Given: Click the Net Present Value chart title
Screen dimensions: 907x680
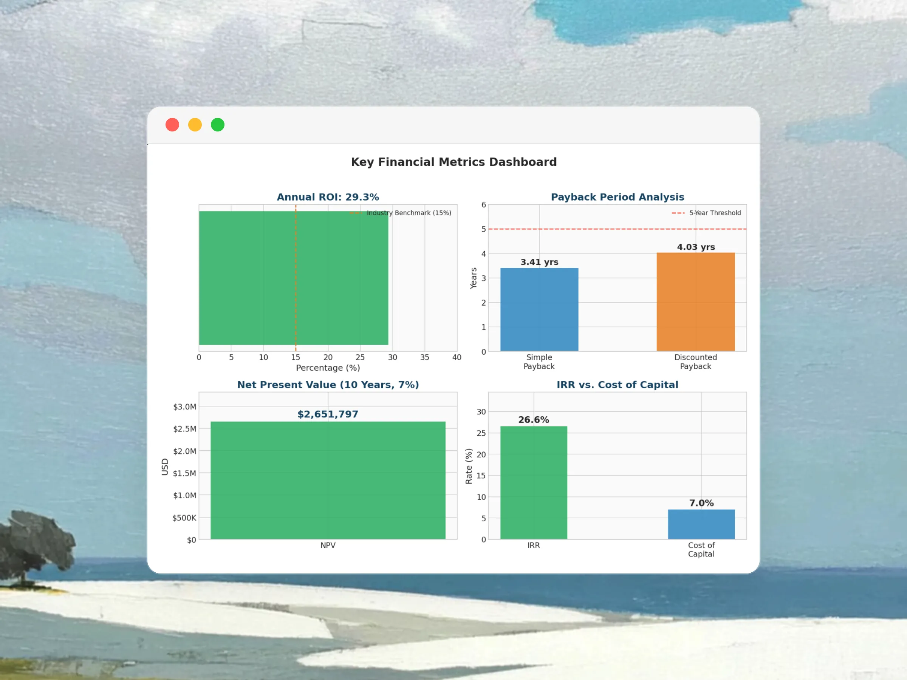Looking at the screenshot, I should point(328,385).
